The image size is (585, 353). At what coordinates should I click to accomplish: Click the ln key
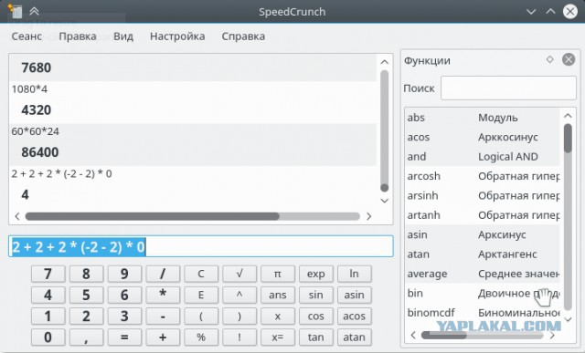point(354,274)
